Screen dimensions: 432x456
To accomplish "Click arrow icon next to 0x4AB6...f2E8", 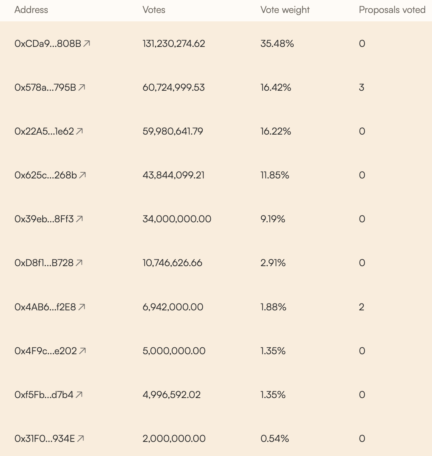I will (82, 307).
